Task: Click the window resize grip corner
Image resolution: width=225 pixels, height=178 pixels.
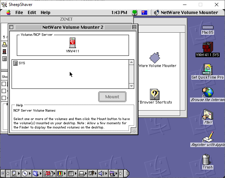Action: (x=134, y=131)
